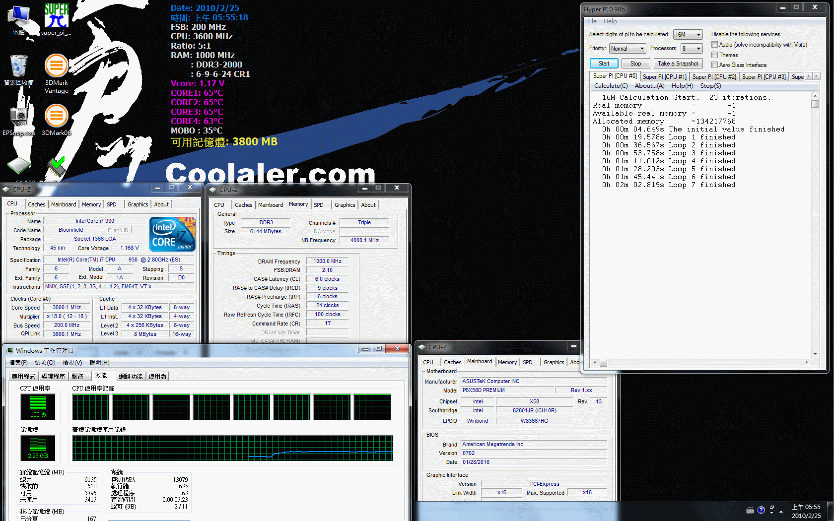Open the 檔案(F) menu in Task Manager
Image resolution: width=834 pixels, height=521 pixels.
18,363
